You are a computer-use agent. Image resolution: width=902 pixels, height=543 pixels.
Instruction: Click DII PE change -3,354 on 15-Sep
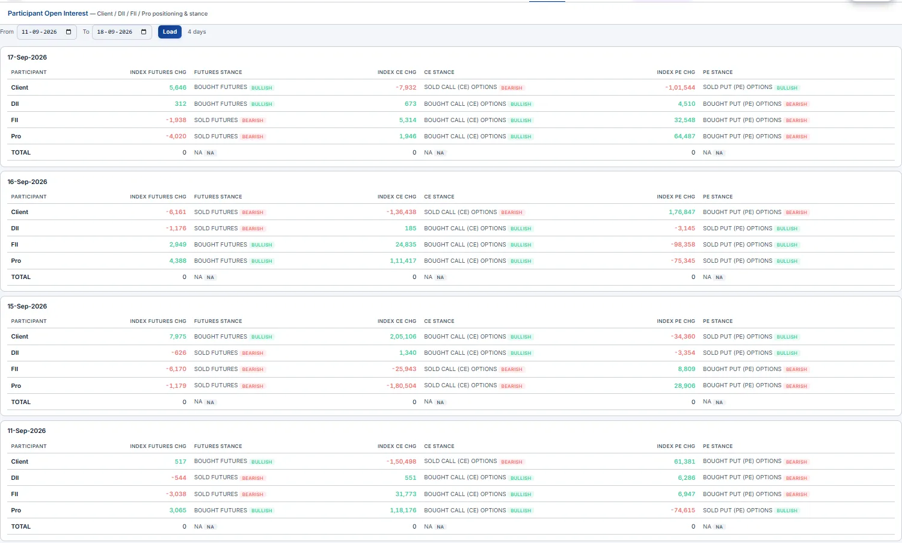[685, 353]
